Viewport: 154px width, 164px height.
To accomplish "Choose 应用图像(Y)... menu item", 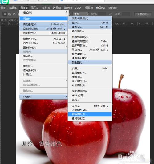I will (x=44, y=70).
